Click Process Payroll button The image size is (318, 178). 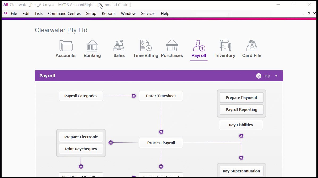161,143
